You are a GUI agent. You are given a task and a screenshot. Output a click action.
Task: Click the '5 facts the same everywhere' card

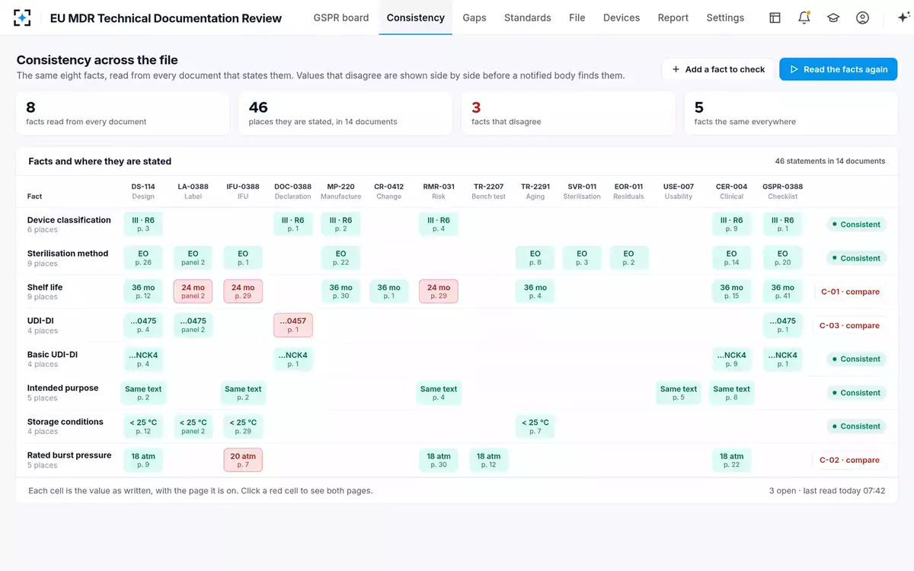coord(791,113)
